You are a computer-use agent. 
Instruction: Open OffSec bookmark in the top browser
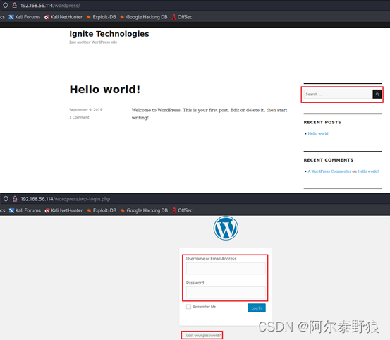click(x=182, y=17)
